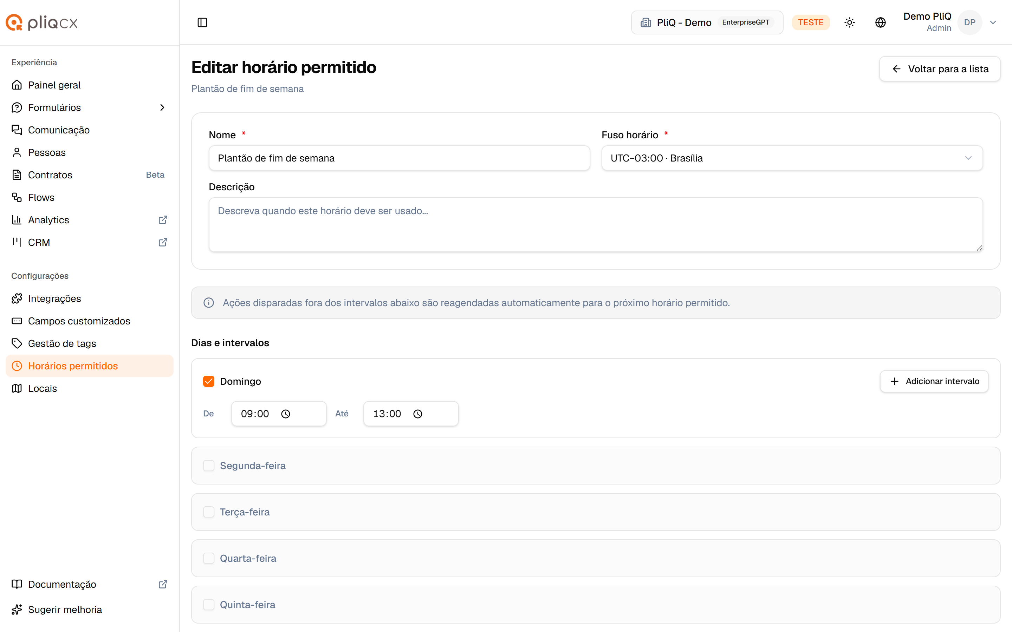The width and height of the screenshot is (1012, 632).
Task: Enable the Terça-feira checkbox
Action: click(x=209, y=512)
